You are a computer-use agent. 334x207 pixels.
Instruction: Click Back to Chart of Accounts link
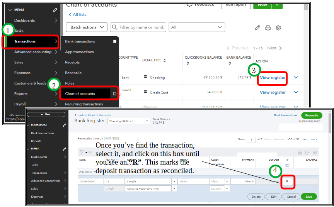[93, 115]
